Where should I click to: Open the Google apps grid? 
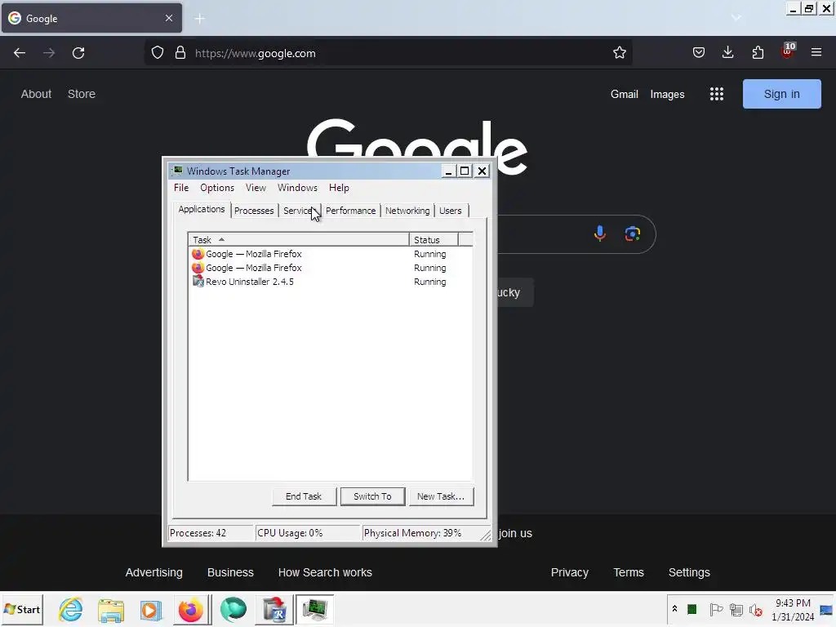point(717,95)
